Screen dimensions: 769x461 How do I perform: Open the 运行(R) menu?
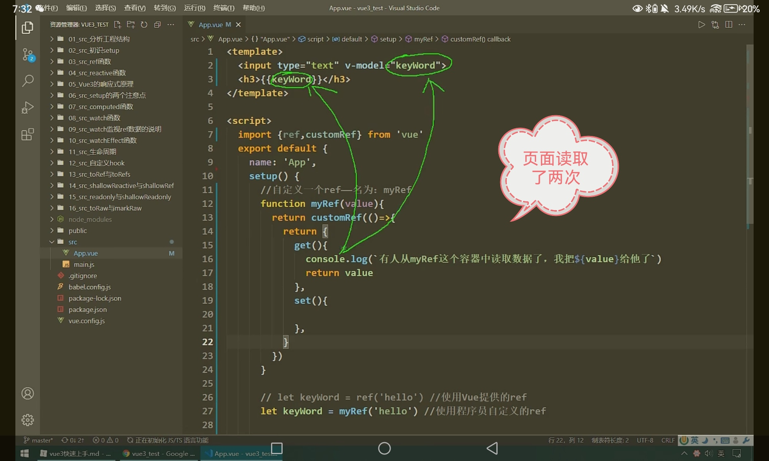(195, 8)
